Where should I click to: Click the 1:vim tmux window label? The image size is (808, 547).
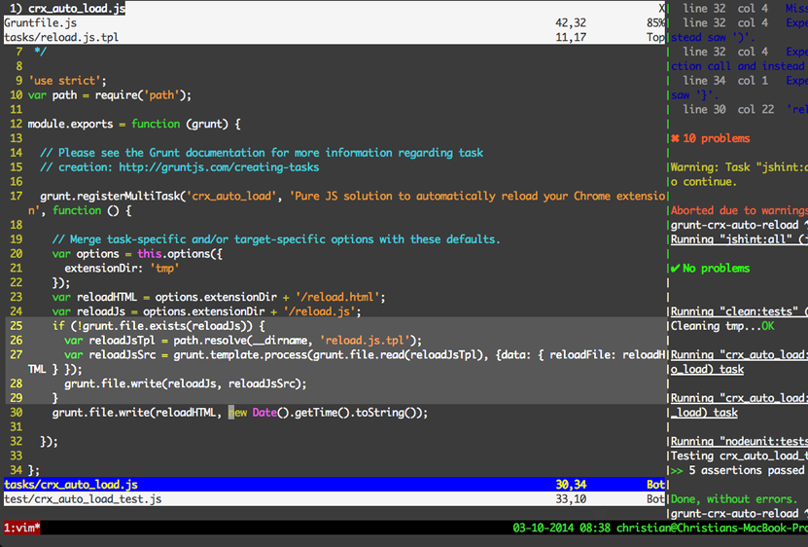[22, 528]
